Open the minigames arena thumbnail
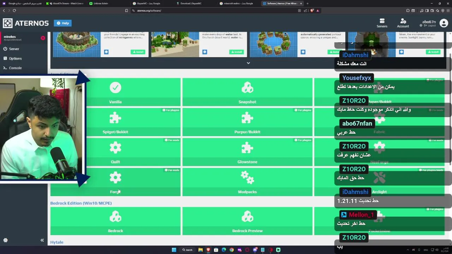 pyautogui.click(x=77, y=44)
